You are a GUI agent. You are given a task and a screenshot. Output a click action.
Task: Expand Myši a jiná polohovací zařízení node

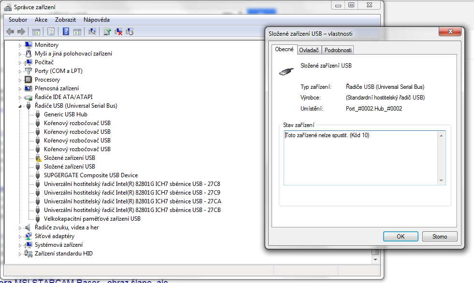pos(20,54)
